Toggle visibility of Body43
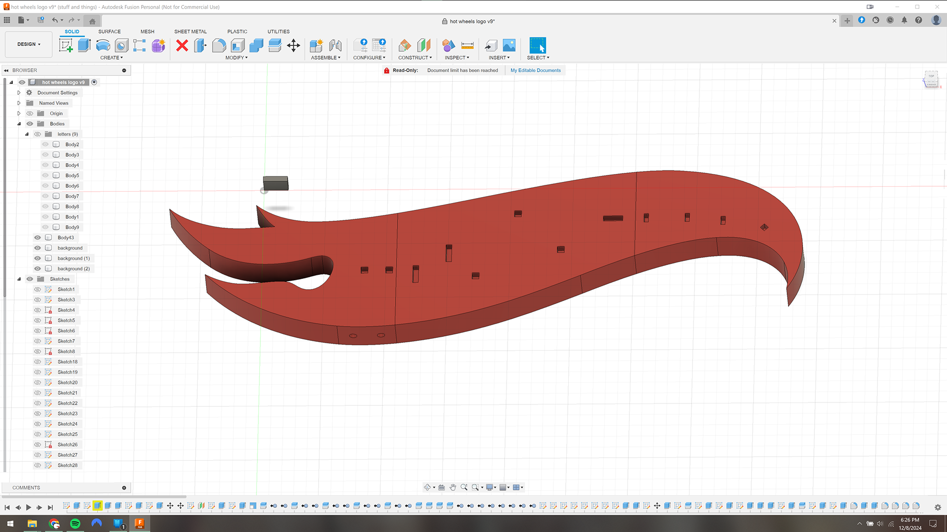 pos(37,237)
